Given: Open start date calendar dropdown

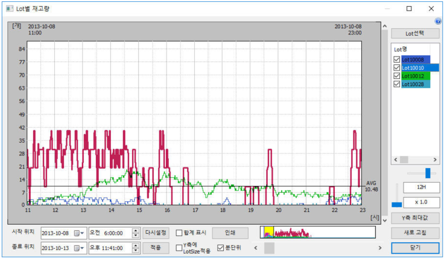Looking at the screenshot, I should [x=79, y=233].
